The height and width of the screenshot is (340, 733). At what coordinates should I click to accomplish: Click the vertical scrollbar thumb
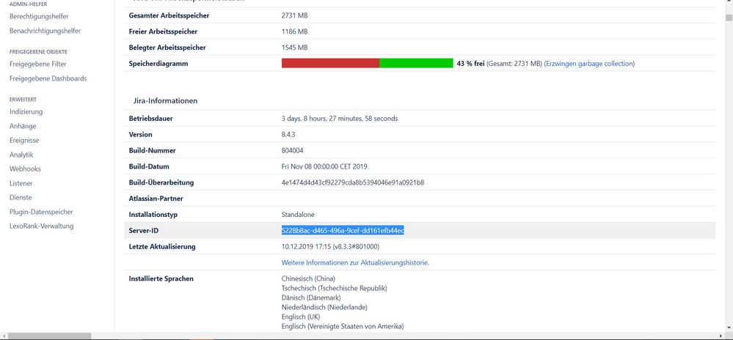coord(729,18)
